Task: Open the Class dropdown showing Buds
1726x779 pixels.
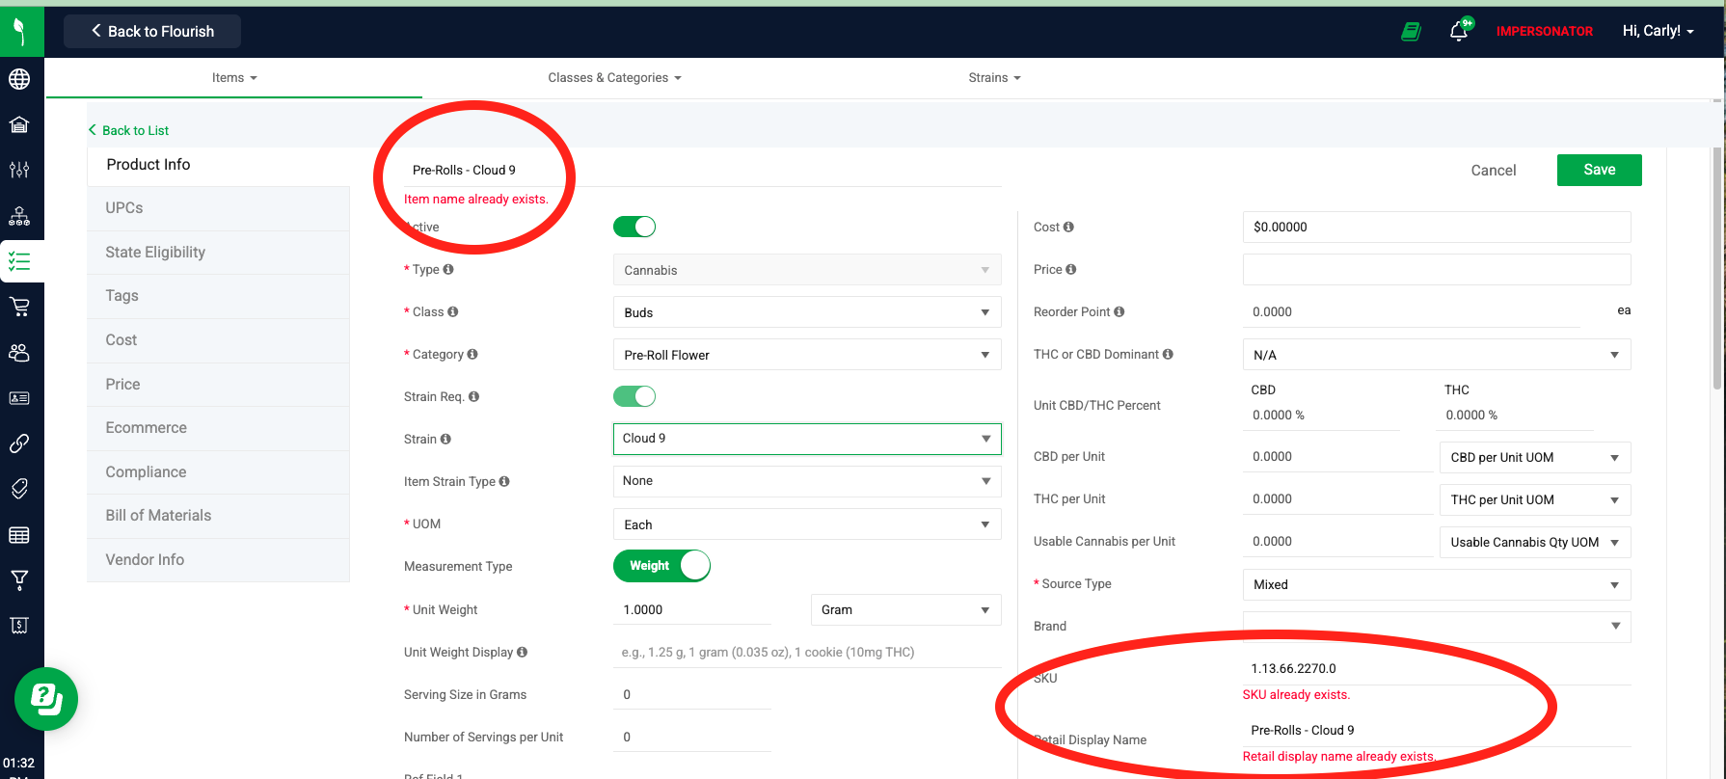Action: point(807,312)
